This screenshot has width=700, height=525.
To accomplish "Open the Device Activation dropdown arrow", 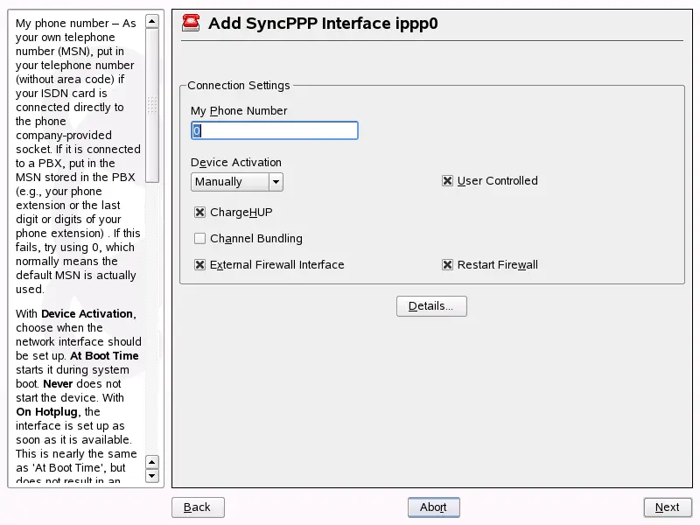I will coord(276,182).
